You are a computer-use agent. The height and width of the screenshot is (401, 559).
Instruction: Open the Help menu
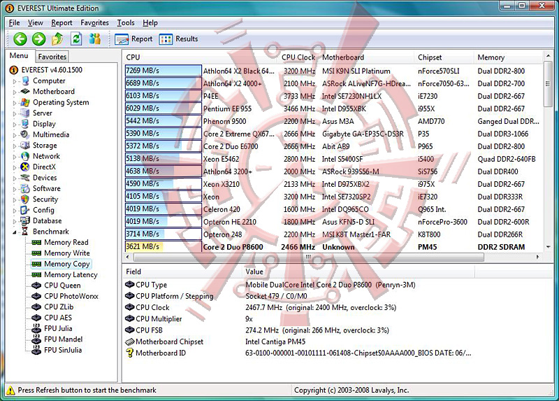[x=150, y=23]
